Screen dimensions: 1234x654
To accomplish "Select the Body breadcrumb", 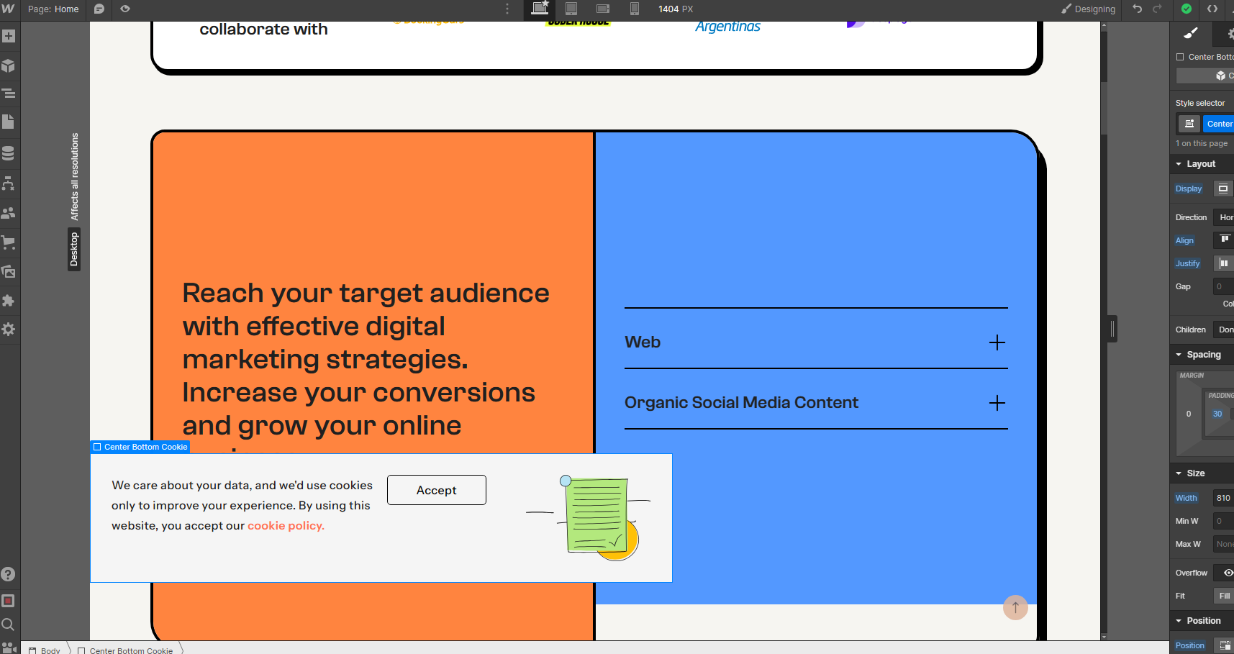I will [45, 650].
